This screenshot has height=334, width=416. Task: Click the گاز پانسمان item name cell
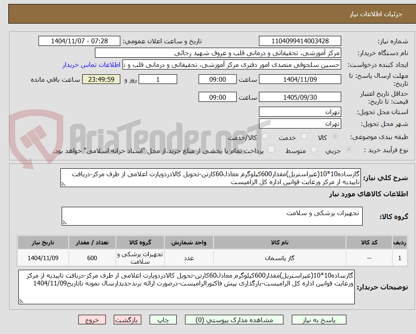[280, 258]
